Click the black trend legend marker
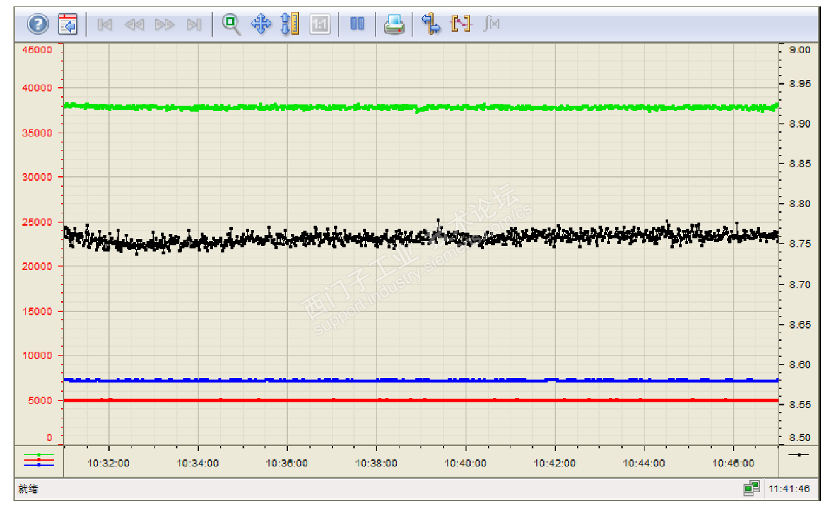The image size is (833, 519). pos(799,455)
